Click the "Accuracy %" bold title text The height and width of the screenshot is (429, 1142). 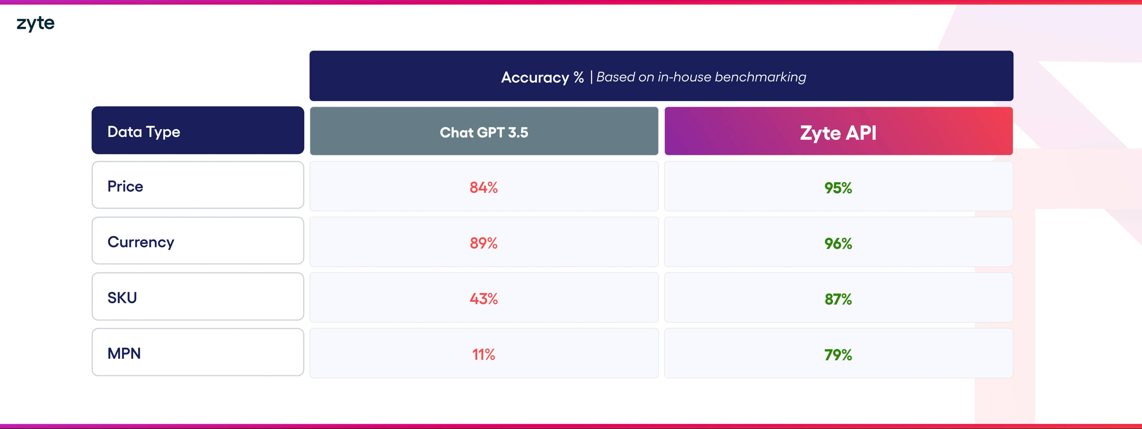point(542,77)
